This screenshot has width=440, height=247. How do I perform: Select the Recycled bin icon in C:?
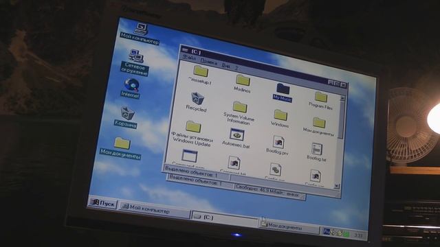tap(197, 102)
